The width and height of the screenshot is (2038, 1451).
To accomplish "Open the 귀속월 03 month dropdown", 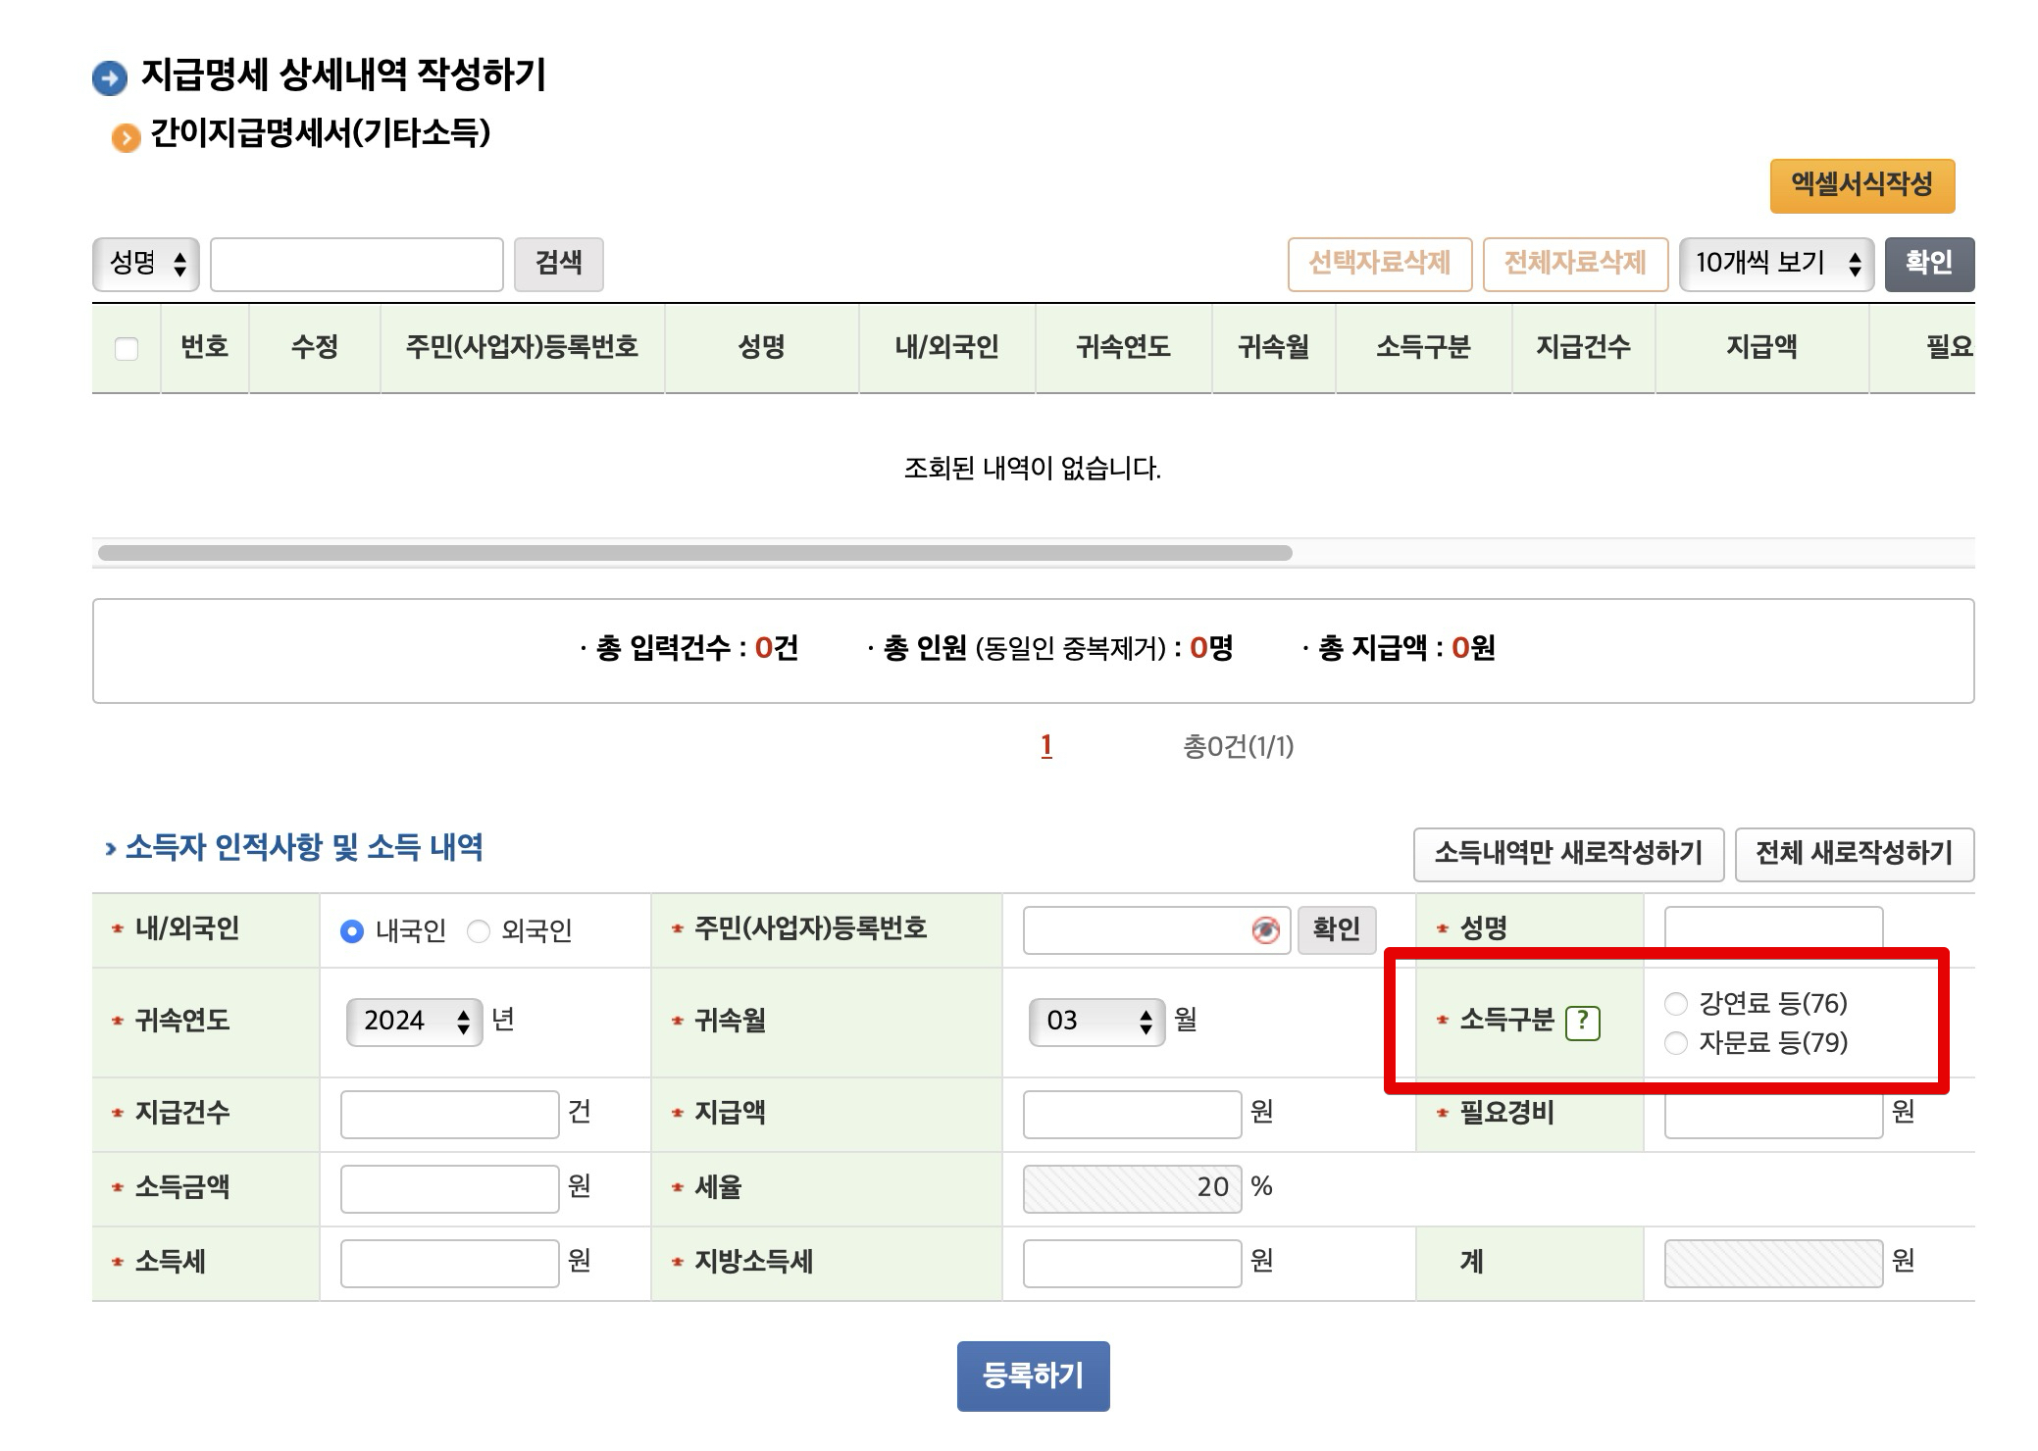I will click(x=1096, y=1022).
